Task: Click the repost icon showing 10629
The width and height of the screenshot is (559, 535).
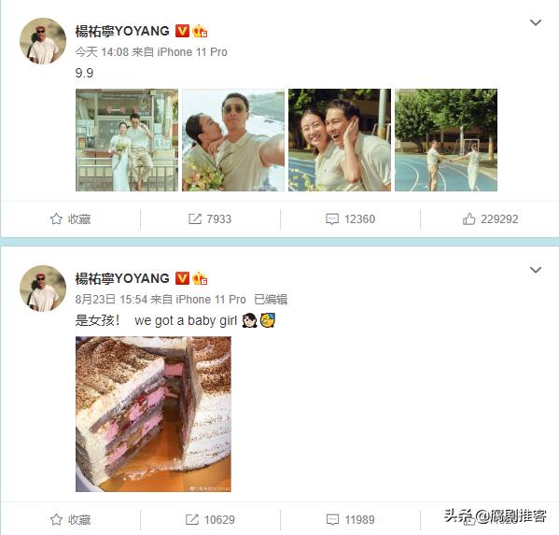Action: 192,519
